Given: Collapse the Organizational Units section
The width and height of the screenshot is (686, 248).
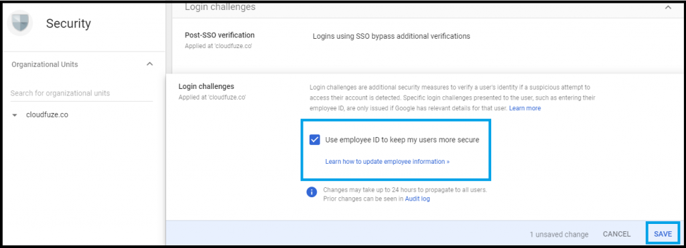Looking at the screenshot, I should click(149, 64).
